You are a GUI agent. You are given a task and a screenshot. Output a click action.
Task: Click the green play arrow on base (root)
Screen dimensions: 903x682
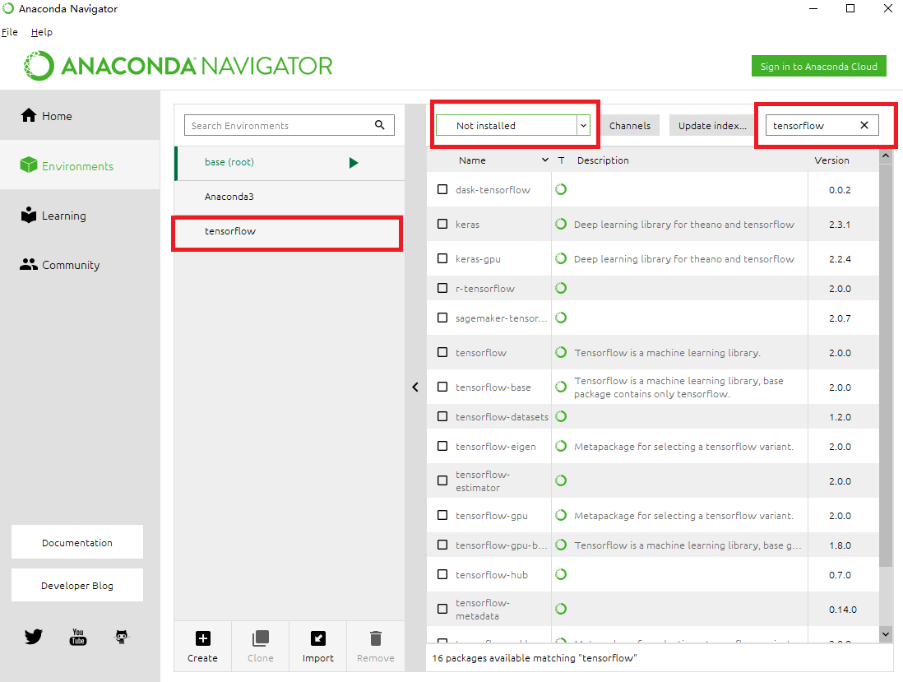(x=354, y=163)
